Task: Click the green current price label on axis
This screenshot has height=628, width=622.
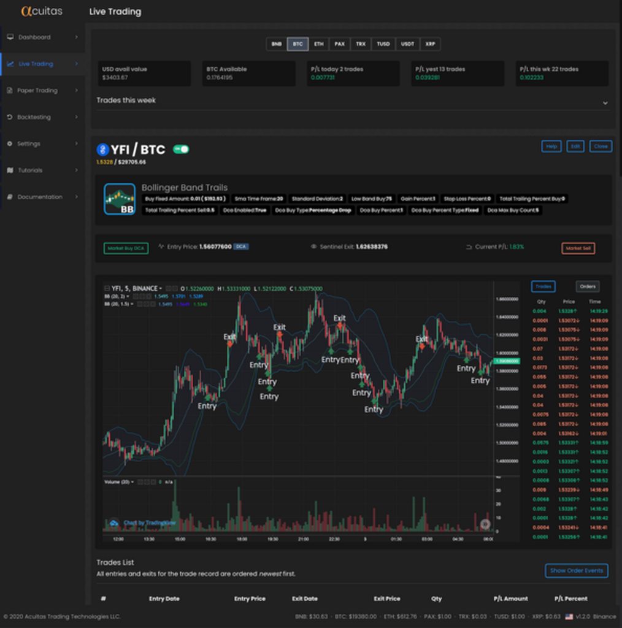Action: coord(507,361)
